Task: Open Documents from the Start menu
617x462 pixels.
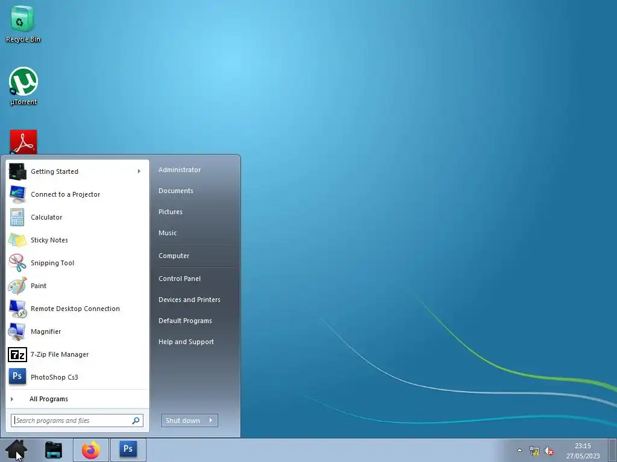Action: tap(176, 191)
